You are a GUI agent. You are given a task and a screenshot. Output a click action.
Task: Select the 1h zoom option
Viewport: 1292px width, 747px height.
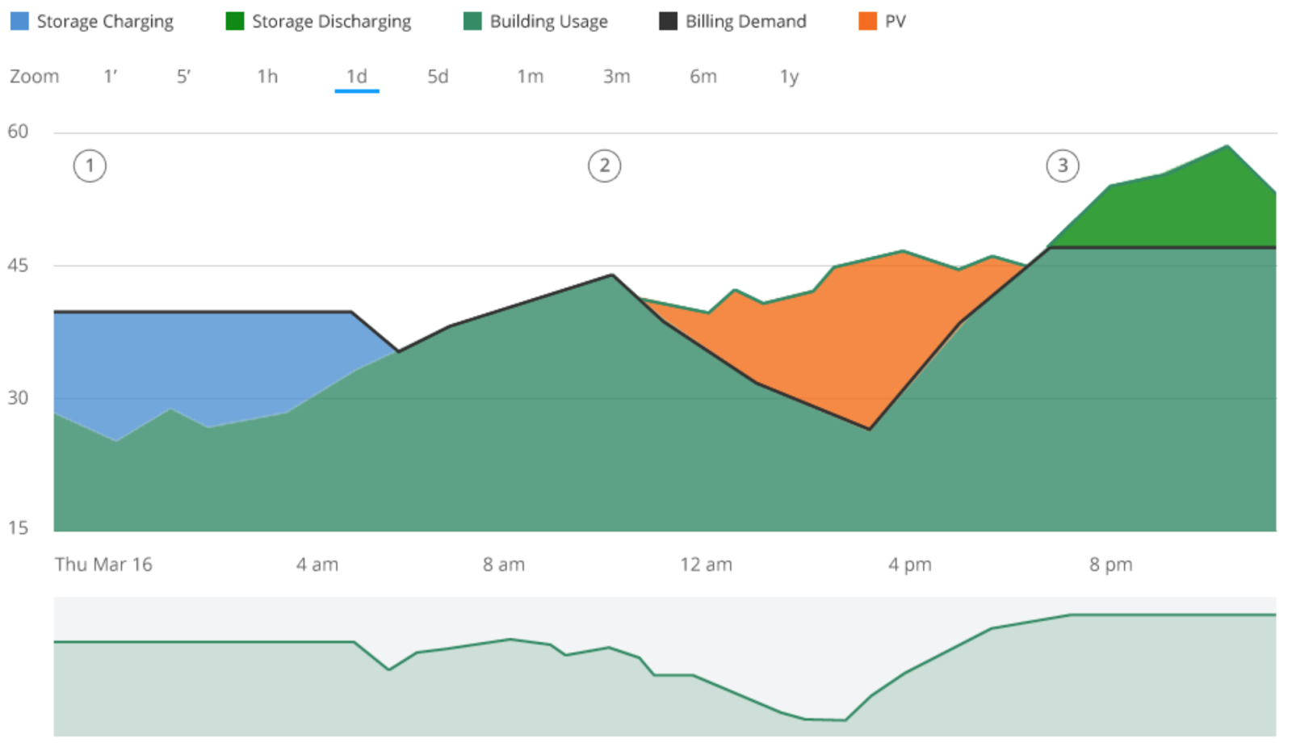click(x=267, y=77)
